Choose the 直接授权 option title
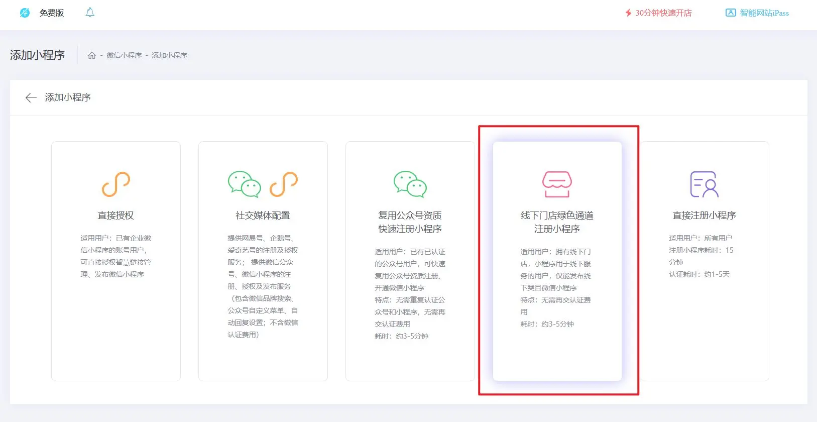The height and width of the screenshot is (422, 817). [116, 216]
